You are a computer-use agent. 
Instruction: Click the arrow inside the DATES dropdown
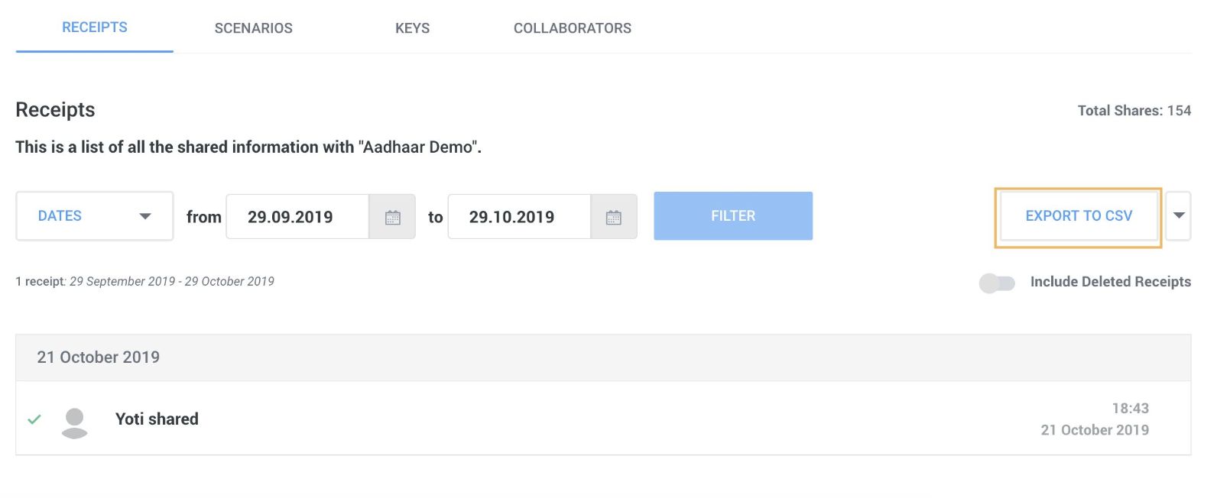coord(145,216)
